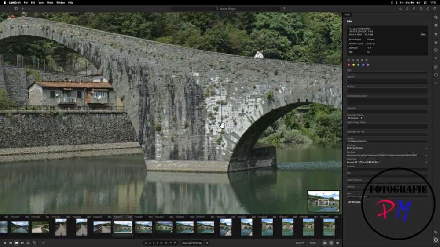Click Copy Edit Settings button
The height and width of the screenshot is (247, 440).
[x=192, y=243]
